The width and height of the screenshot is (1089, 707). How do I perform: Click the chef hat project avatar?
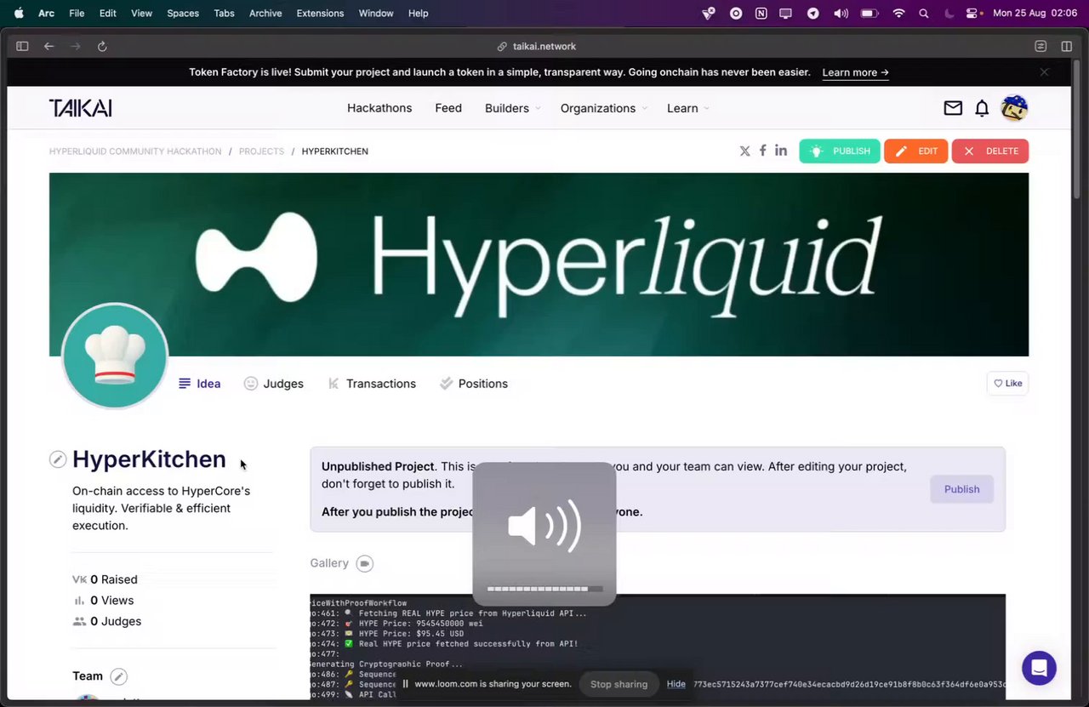(x=115, y=356)
